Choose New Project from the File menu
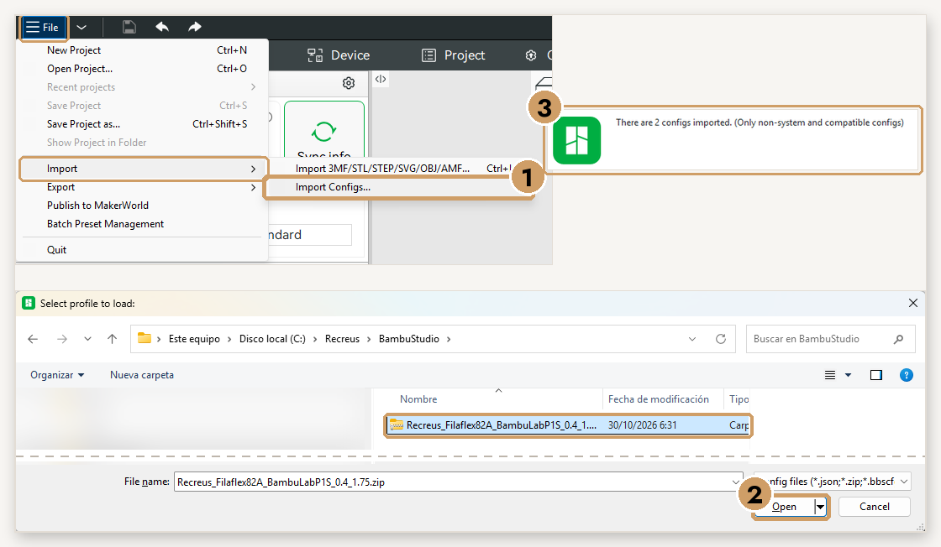Image resolution: width=941 pixels, height=547 pixels. tap(144, 50)
